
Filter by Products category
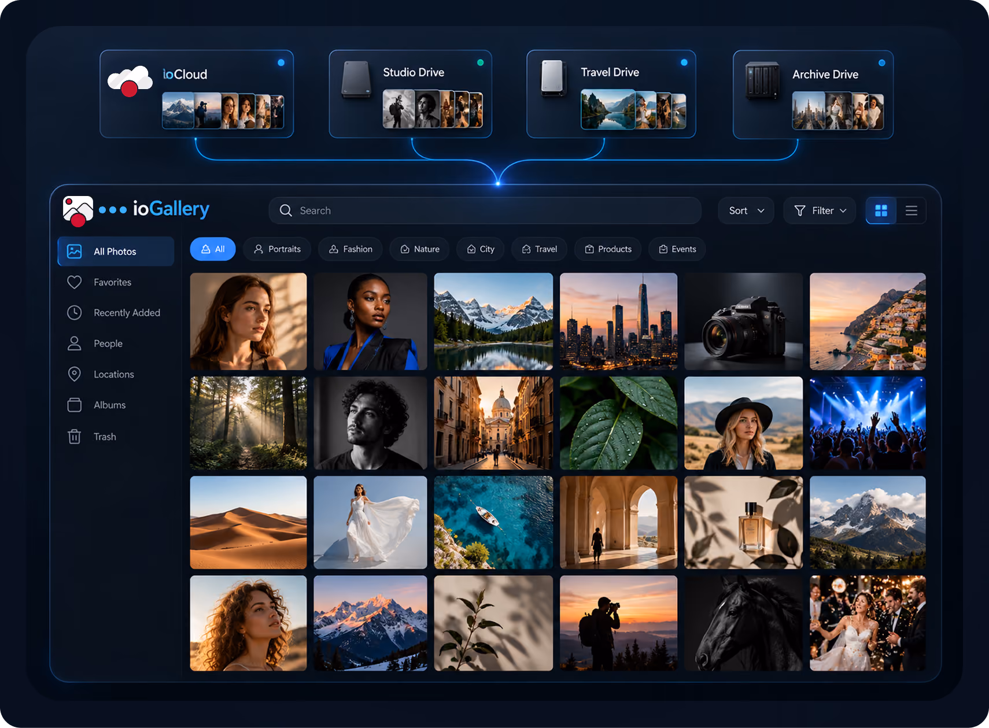coord(608,249)
